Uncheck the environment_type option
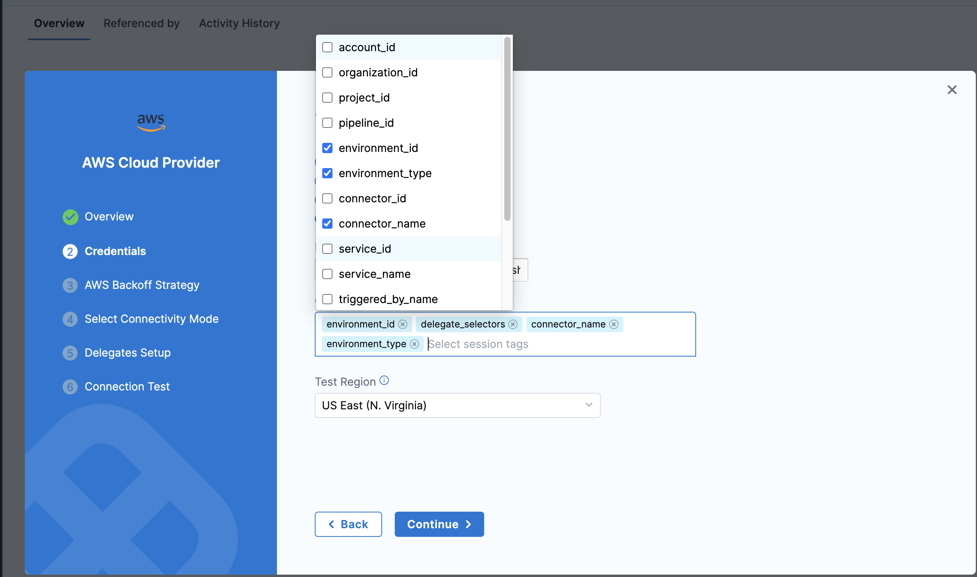The height and width of the screenshot is (577, 977). click(x=327, y=173)
